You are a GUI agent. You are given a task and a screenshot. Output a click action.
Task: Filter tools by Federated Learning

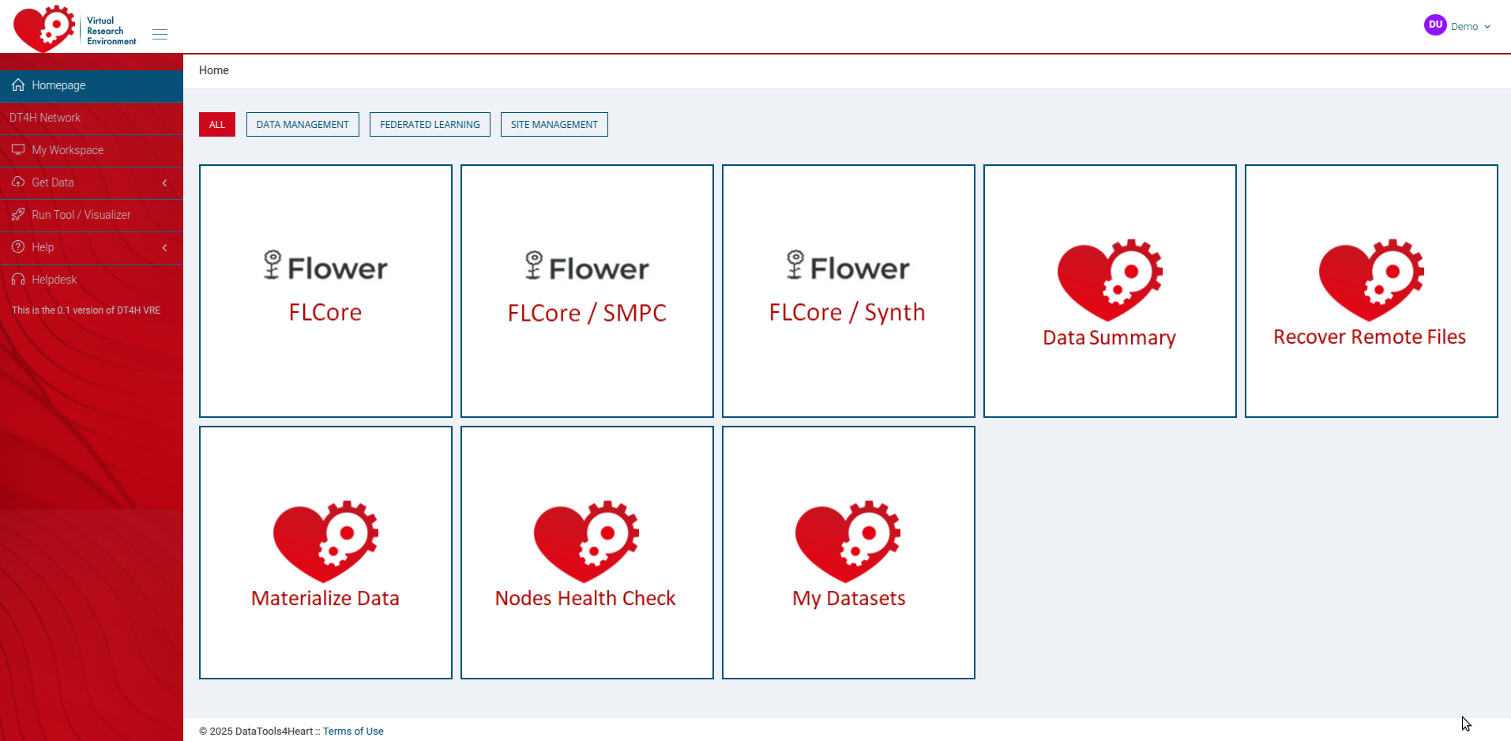pos(430,125)
